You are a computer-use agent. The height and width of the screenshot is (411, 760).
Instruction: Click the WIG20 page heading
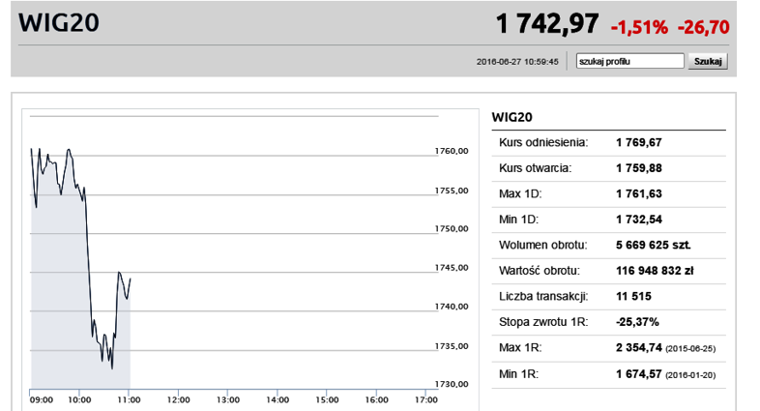pos(59,23)
